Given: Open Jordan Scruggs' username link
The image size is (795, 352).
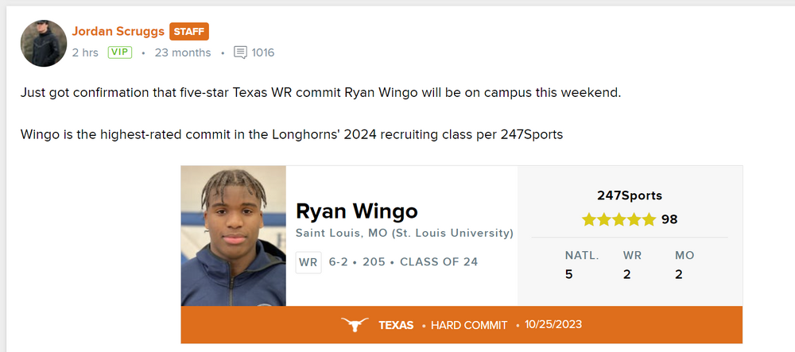Looking at the screenshot, I should 118,32.
